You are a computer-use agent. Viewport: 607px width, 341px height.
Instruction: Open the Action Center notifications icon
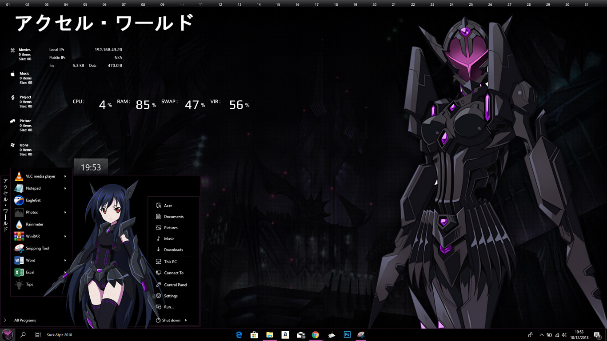coord(598,335)
